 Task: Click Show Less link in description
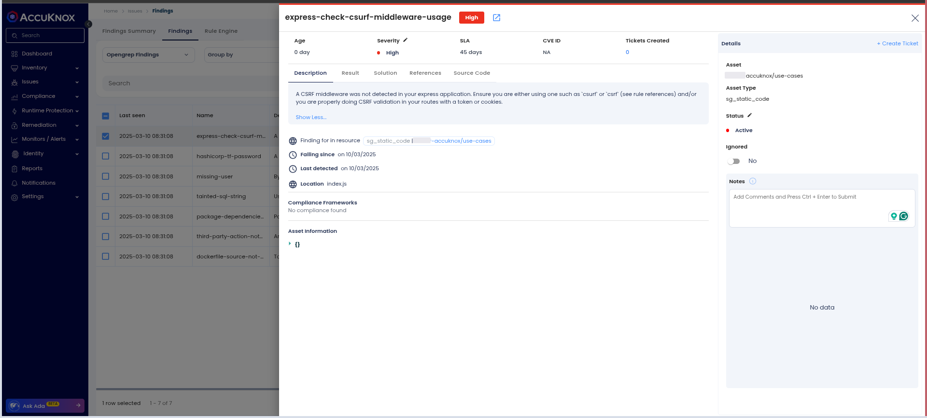coord(311,117)
